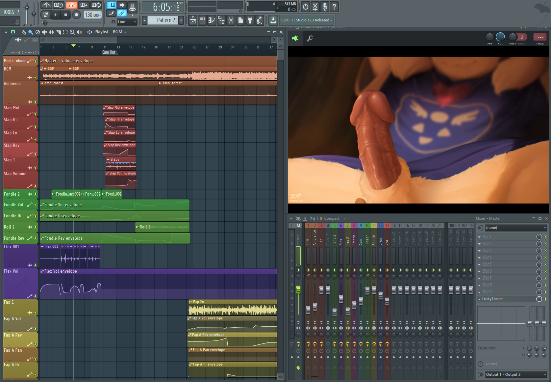The image size is (551, 382).
Task: Adjust the plugin PAN knob
Action: [x=490, y=37]
